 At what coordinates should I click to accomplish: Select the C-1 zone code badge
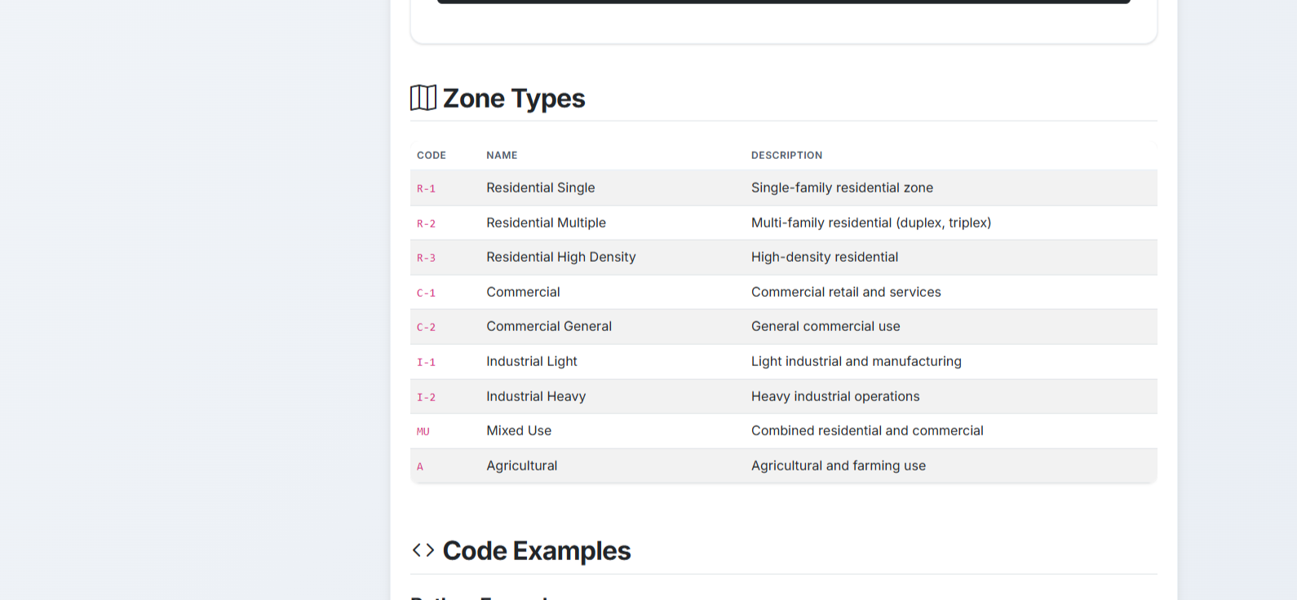tap(426, 293)
